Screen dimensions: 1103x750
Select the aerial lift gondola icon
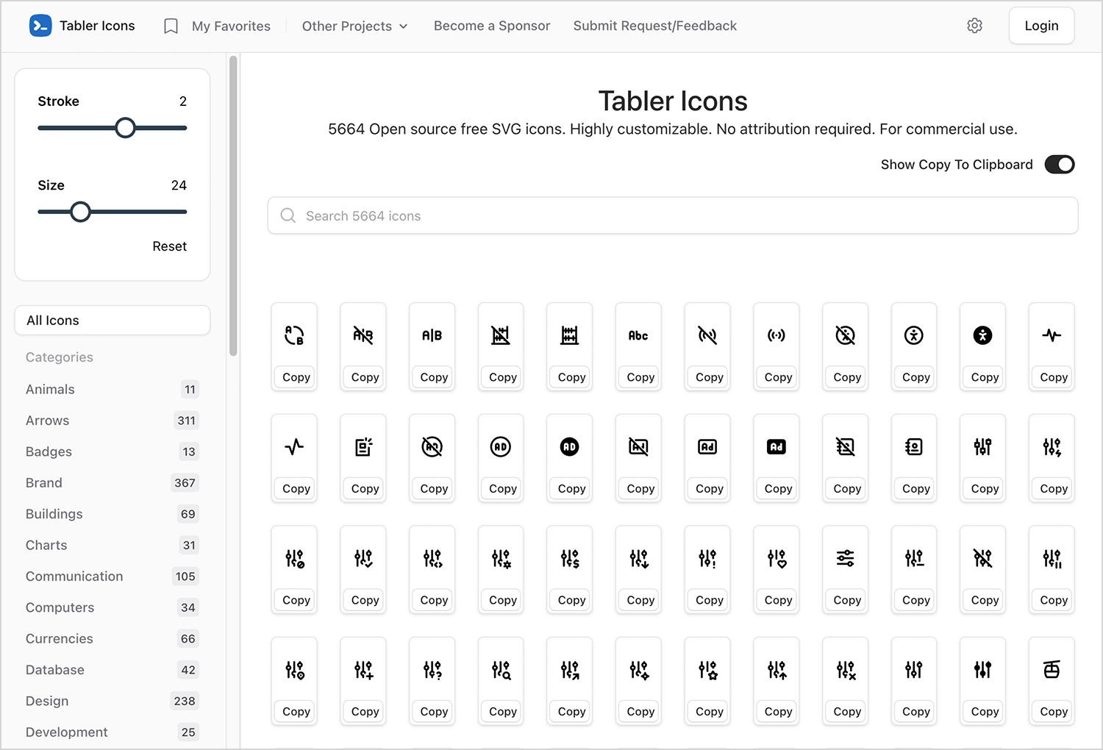coord(1052,670)
